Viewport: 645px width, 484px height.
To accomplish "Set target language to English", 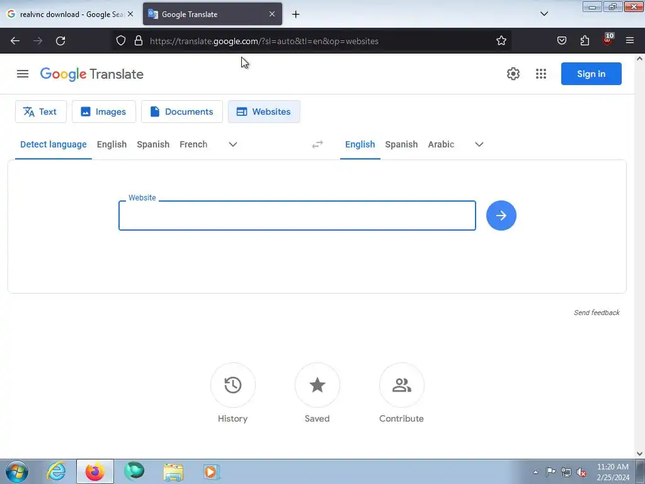I will click(x=360, y=144).
